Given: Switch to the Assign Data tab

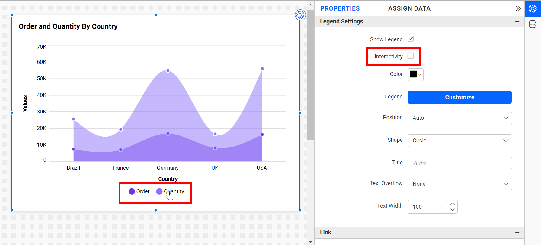Looking at the screenshot, I should point(409,8).
